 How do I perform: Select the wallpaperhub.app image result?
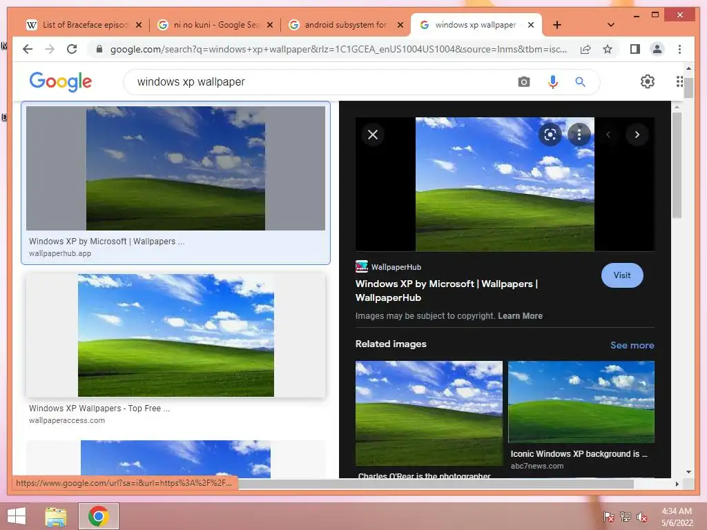(175, 182)
